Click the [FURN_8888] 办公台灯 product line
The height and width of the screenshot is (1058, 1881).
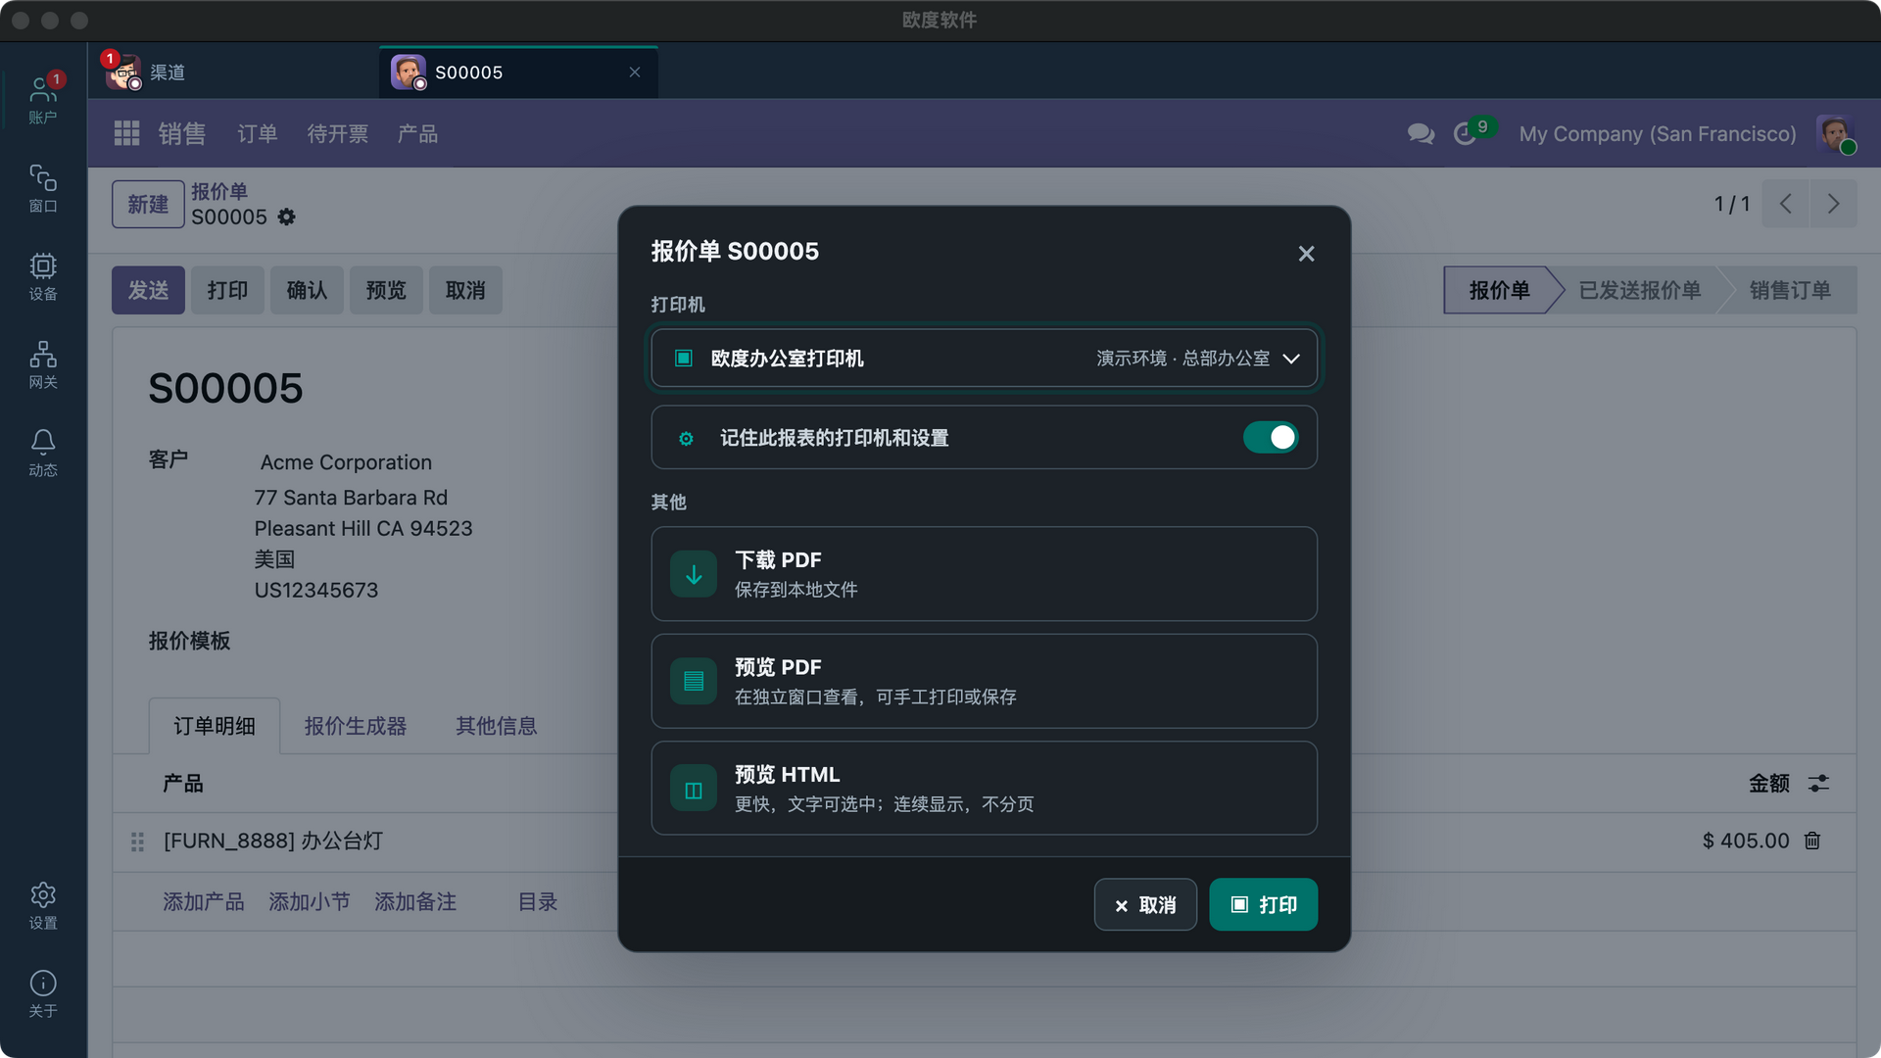pyautogui.click(x=273, y=841)
